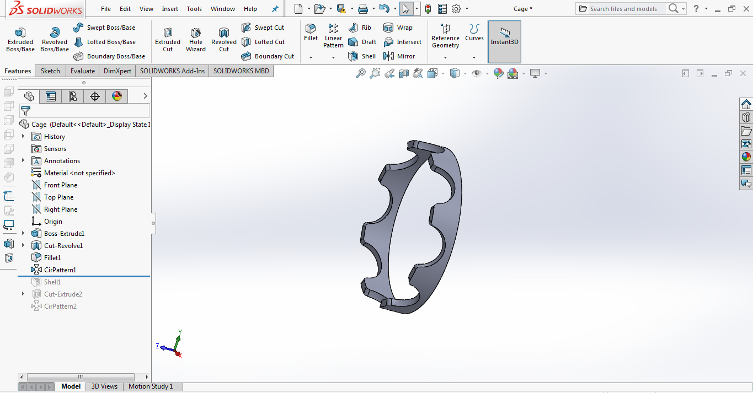The height and width of the screenshot is (393, 753).
Task: Switch to the Motion Study 1 tab
Action: (151, 386)
